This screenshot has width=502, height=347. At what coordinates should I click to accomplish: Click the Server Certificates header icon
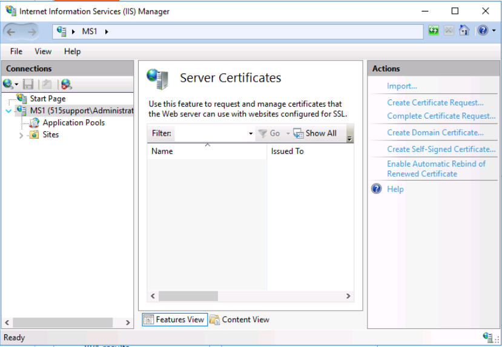[157, 79]
